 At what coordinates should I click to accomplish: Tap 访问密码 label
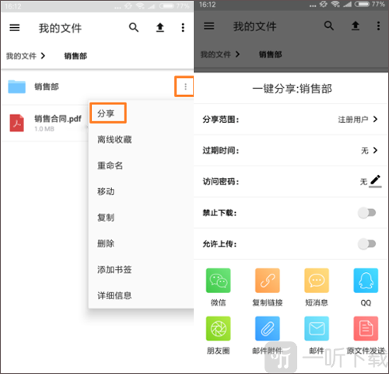point(221,181)
